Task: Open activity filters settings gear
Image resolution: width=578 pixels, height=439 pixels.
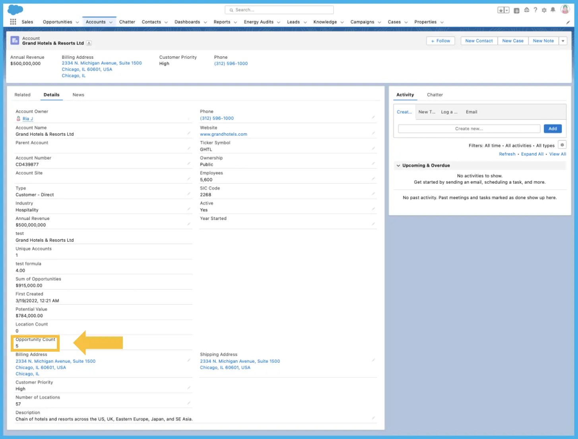Action: tap(562, 144)
